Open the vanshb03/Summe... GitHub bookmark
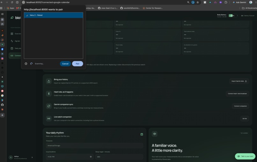This screenshot has height=162, width=257. [x=130, y=8]
